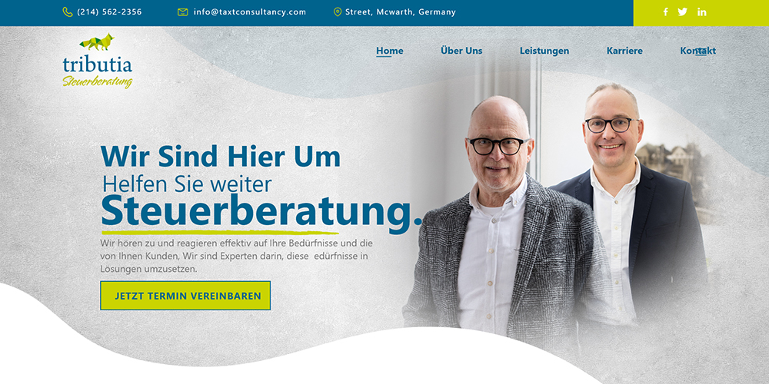Open the Karriere menu item
Screen dimensions: 769x384
coord(624,51)
